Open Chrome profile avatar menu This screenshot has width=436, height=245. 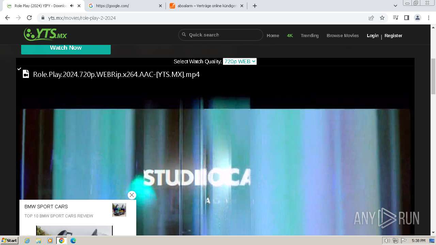pyautogui.click(x=418, y=18)
